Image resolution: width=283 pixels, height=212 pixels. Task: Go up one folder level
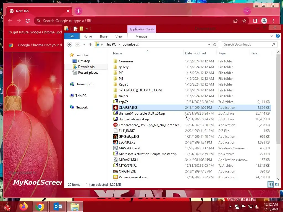[90, 44]
